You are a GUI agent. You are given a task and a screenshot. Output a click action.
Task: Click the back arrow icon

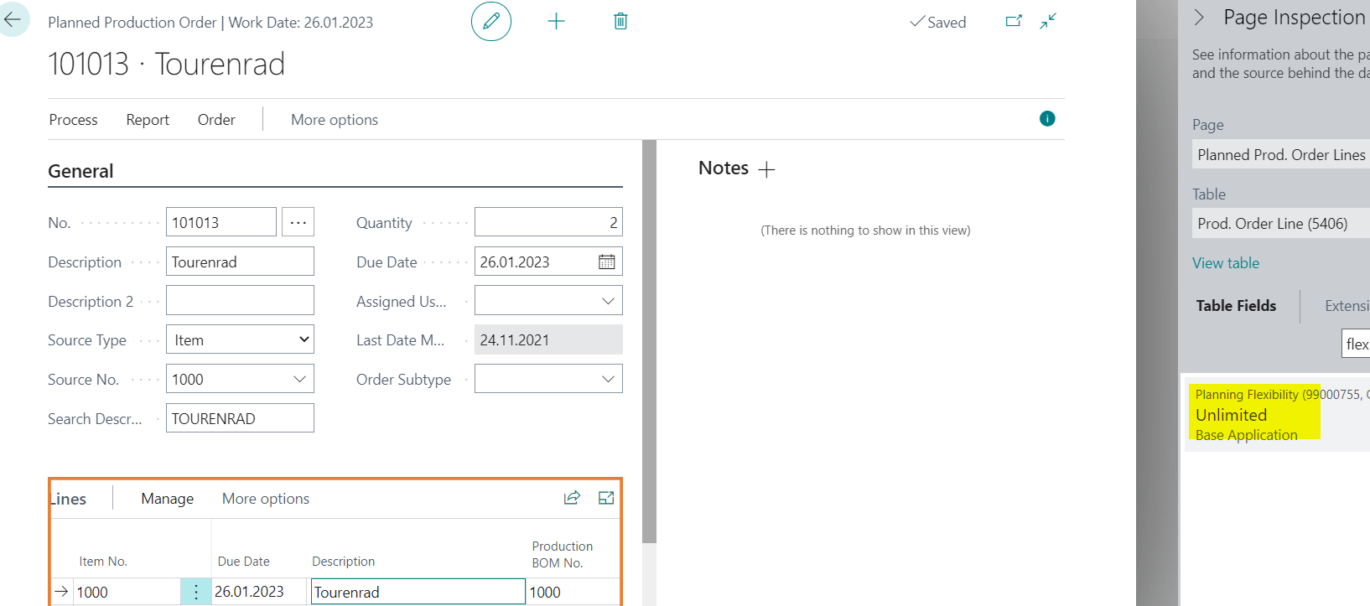coord(13,20)
